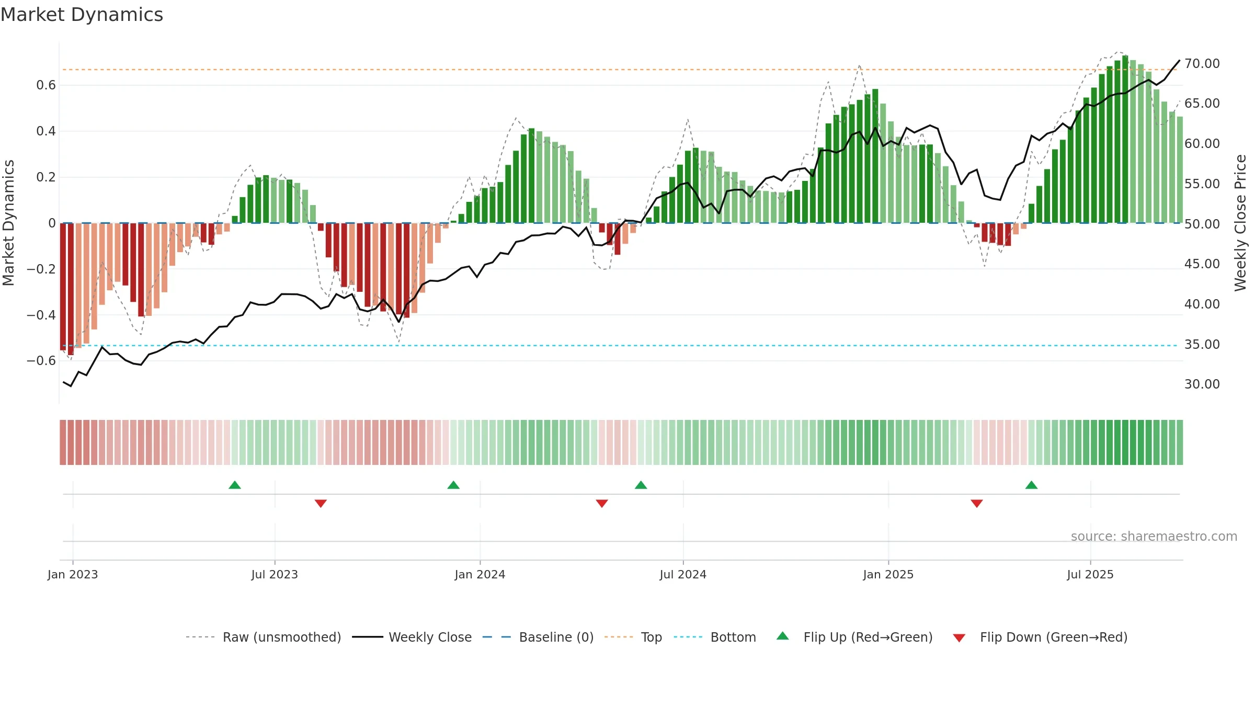Click the 65.00 price axis label
Screen dimensions: 1255x706
(1202, 103)
